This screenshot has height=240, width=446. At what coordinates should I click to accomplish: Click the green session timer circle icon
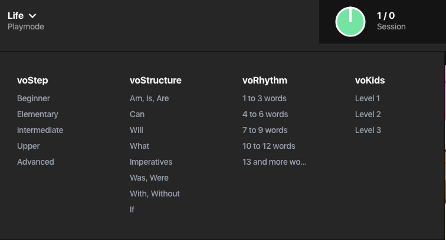pyautogui.click(x=350, y=22)
